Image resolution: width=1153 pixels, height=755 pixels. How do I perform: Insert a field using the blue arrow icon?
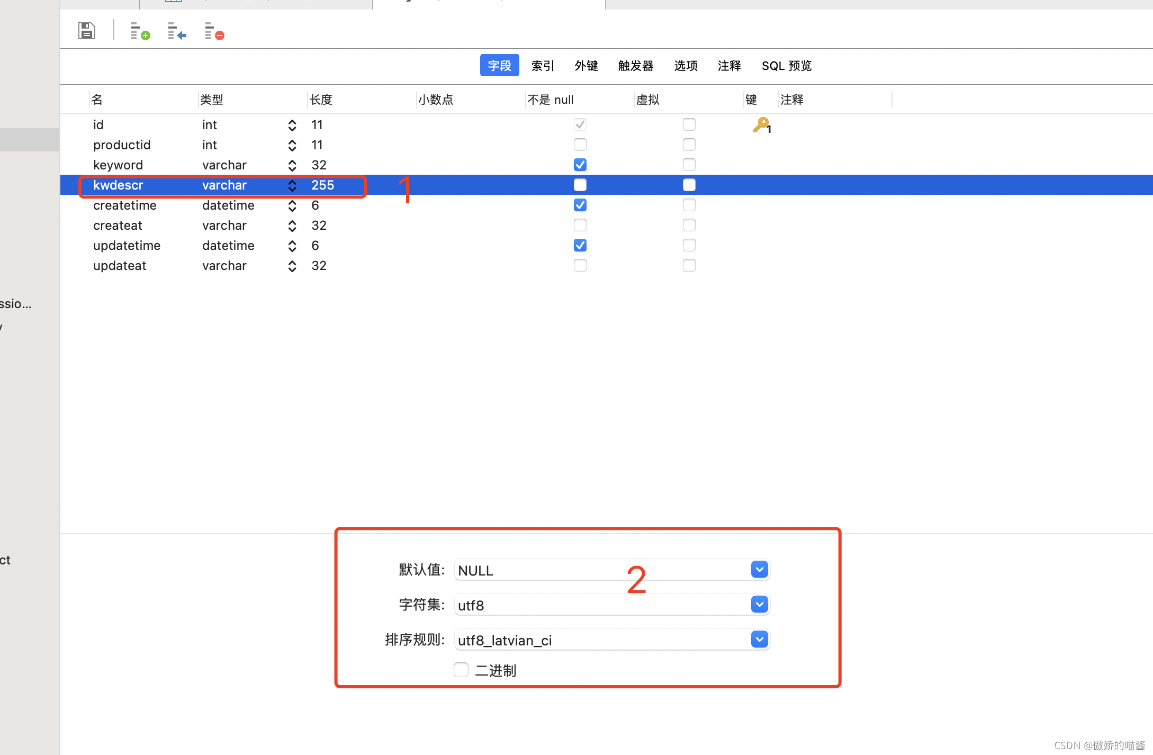pos(176,31)
